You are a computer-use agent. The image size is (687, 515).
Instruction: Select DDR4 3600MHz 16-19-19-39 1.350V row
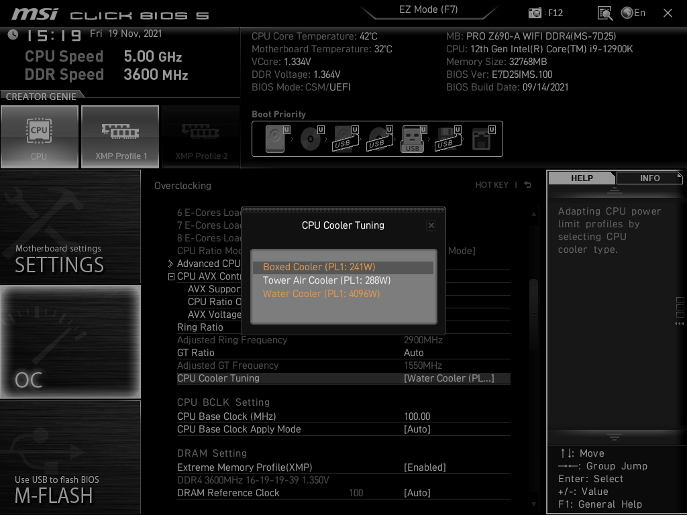[253, 480]
